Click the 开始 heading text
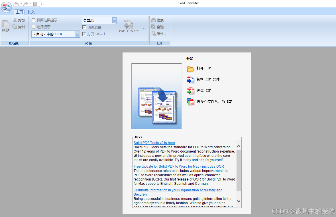Image resolution: width=336 pixels, height=217 pixels. click(x=190, y=58)
